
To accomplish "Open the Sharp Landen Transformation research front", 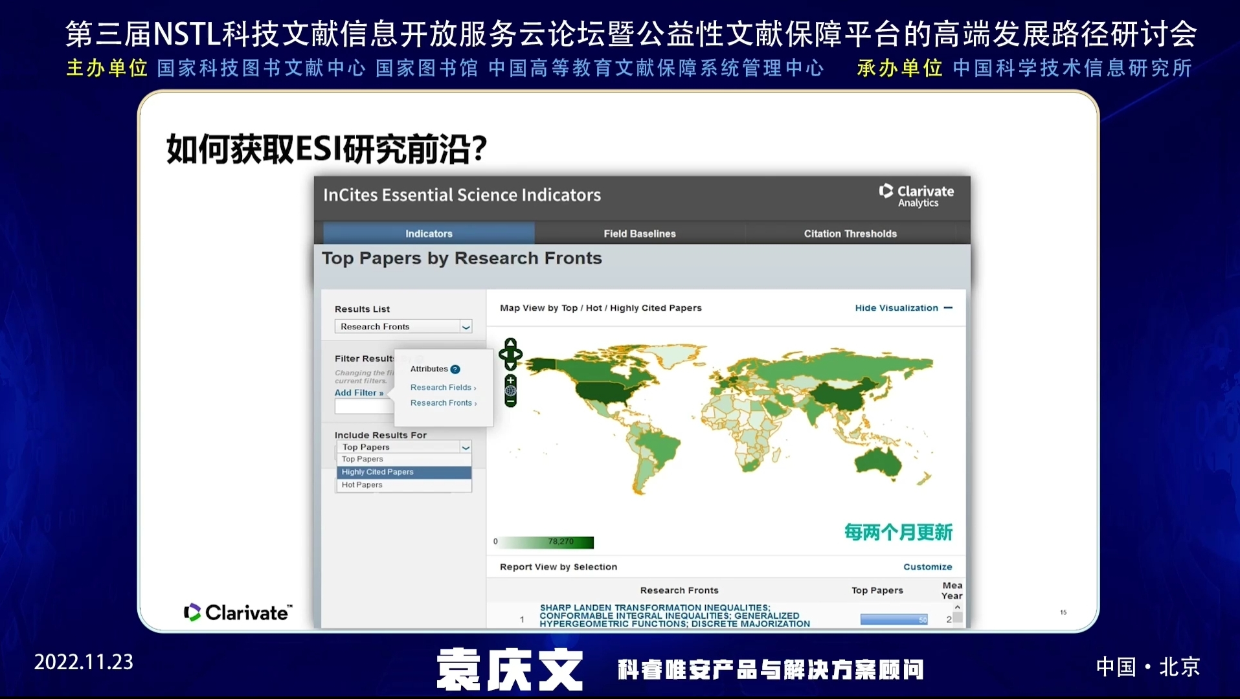I will point(675,616).
